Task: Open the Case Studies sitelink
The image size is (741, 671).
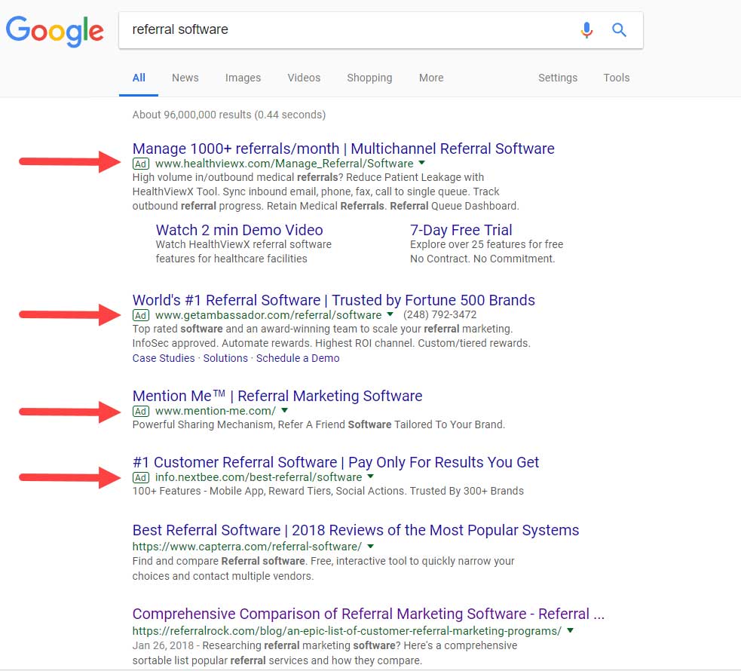Action: click(164, 358)
